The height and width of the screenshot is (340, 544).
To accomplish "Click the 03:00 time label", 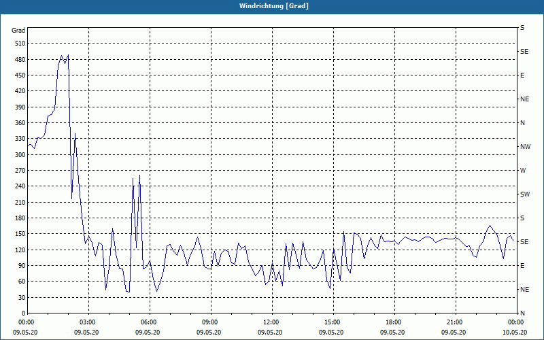I will pyautogui.click(x=89, y=322).
